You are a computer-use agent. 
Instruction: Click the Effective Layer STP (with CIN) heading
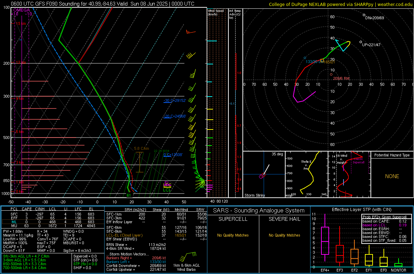click(361, 210)
